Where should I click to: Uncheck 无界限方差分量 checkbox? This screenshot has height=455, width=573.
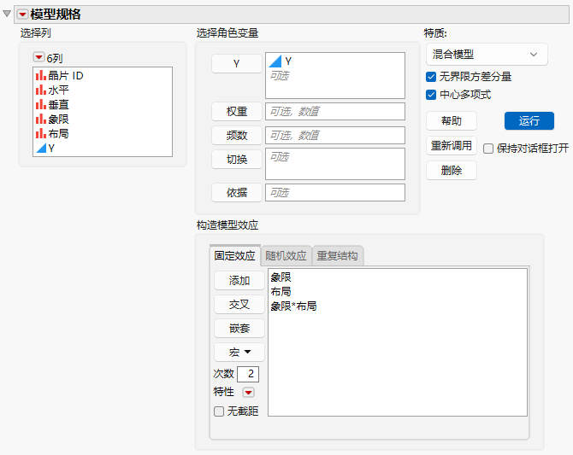431,77
